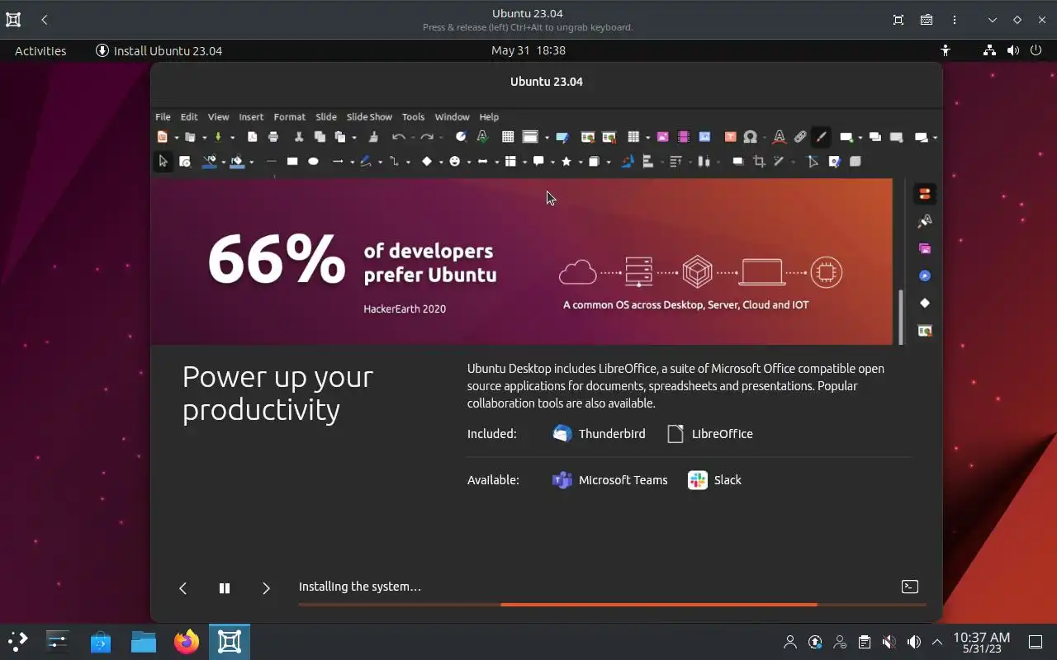1057x660 pixels.
Task: Select the arrow Select tool
Action: tap(163, 162)
